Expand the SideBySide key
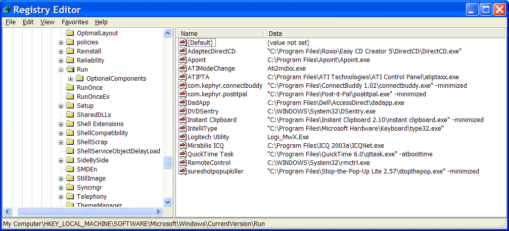Viewport: 509px width, 231px height. click(61, 160)
